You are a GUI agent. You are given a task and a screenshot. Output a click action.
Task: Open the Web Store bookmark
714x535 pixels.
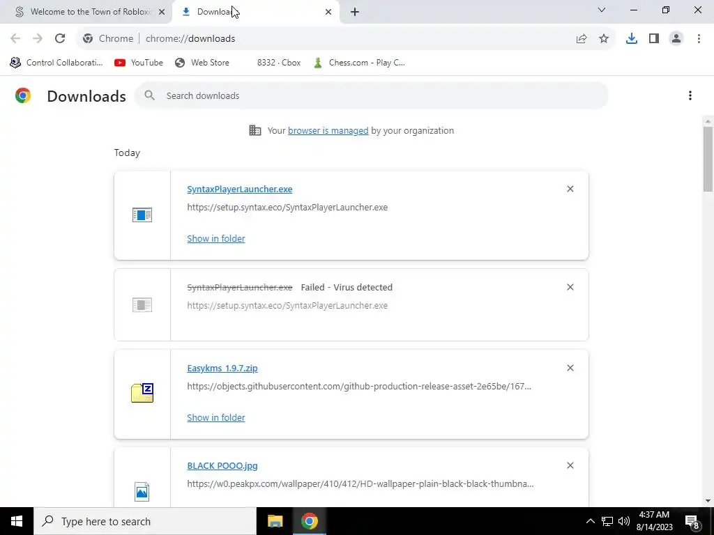click(202, 63)
